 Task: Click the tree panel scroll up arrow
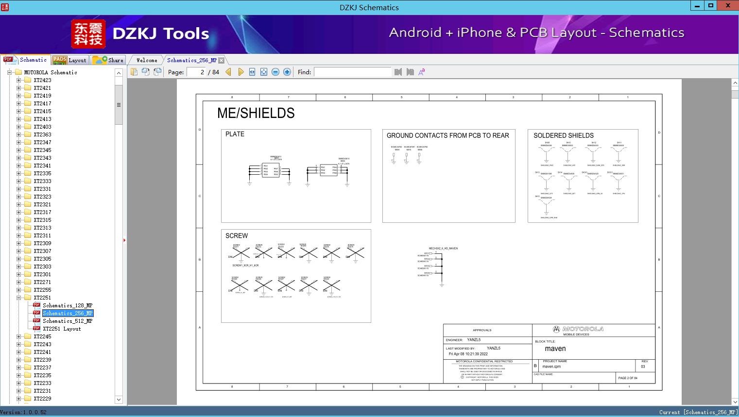pyautogui.click(x=119, y=72)
